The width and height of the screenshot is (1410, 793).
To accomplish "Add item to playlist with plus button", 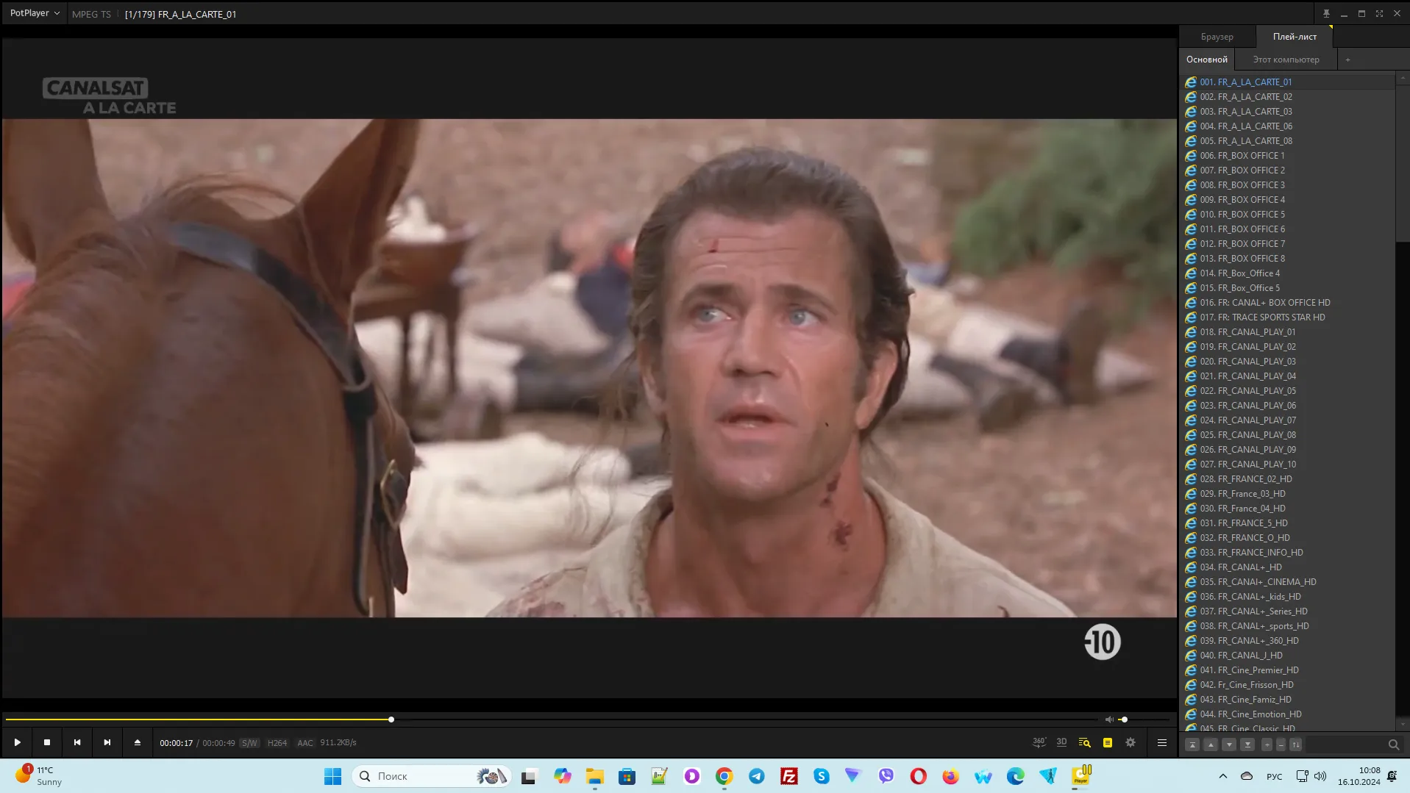I will point(1267,744).
